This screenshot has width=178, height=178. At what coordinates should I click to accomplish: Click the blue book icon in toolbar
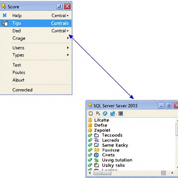(112, 114)
